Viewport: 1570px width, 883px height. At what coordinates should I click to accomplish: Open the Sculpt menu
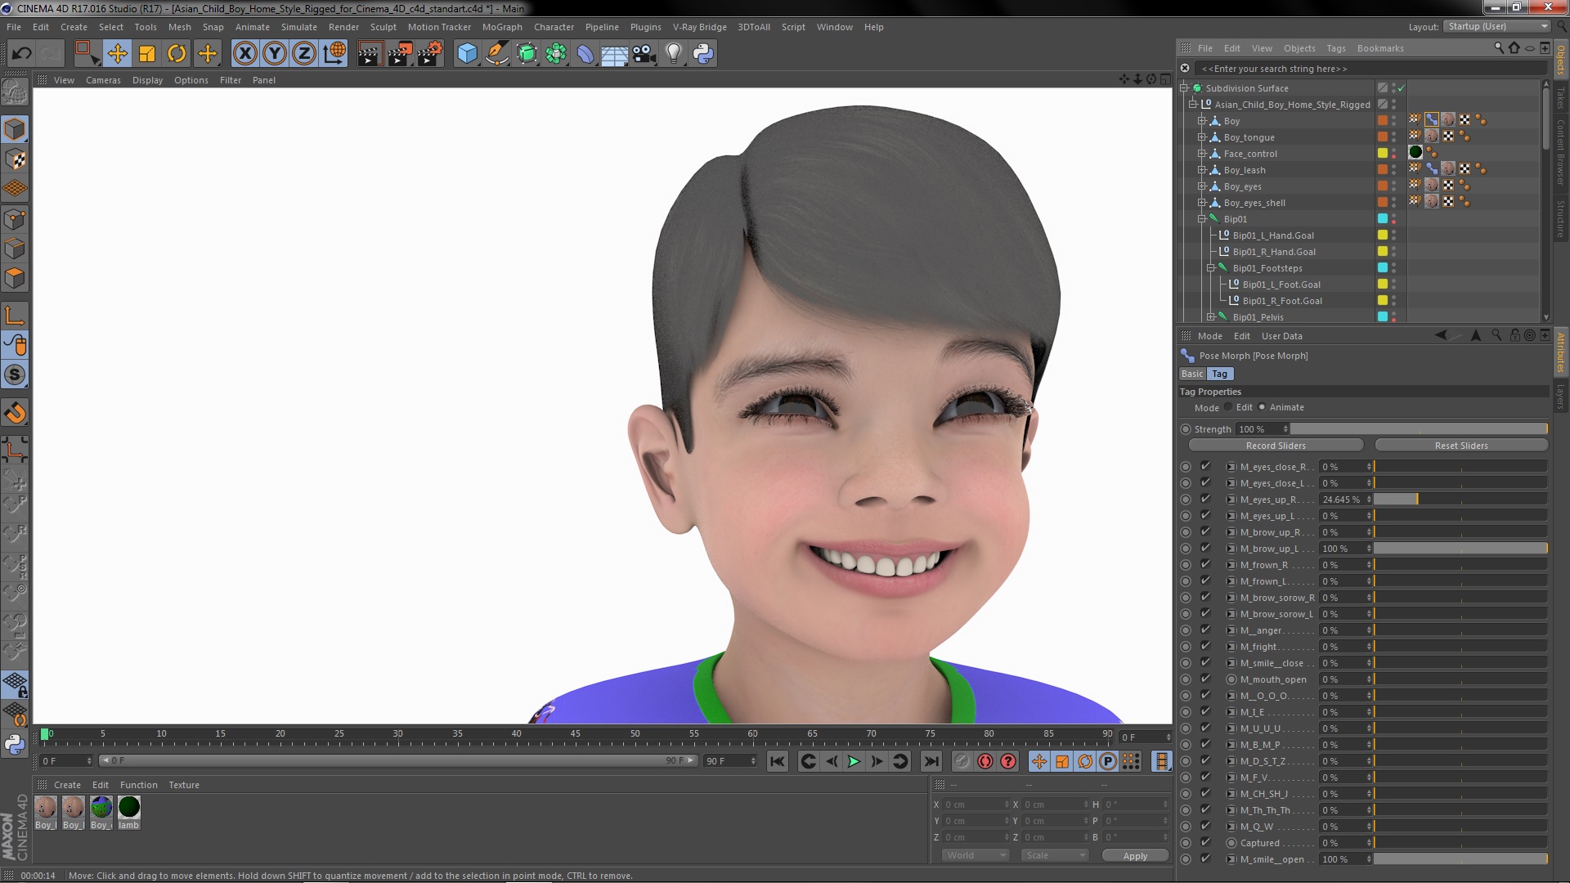[x=383, y=27]
